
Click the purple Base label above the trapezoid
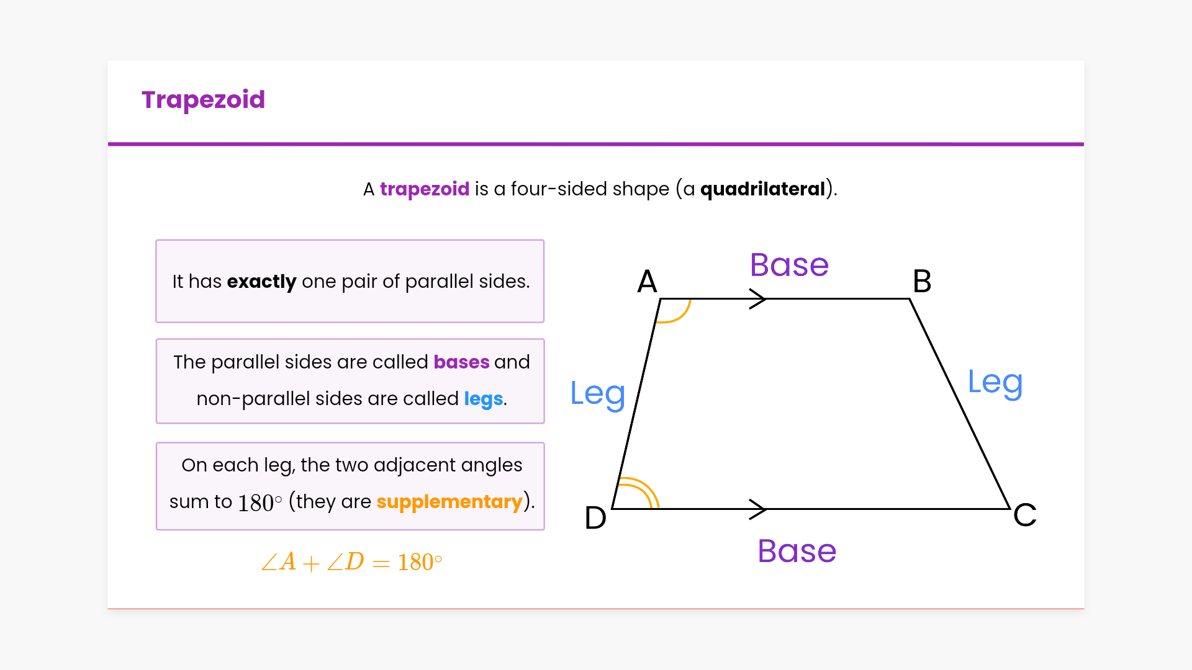[789, 265]
